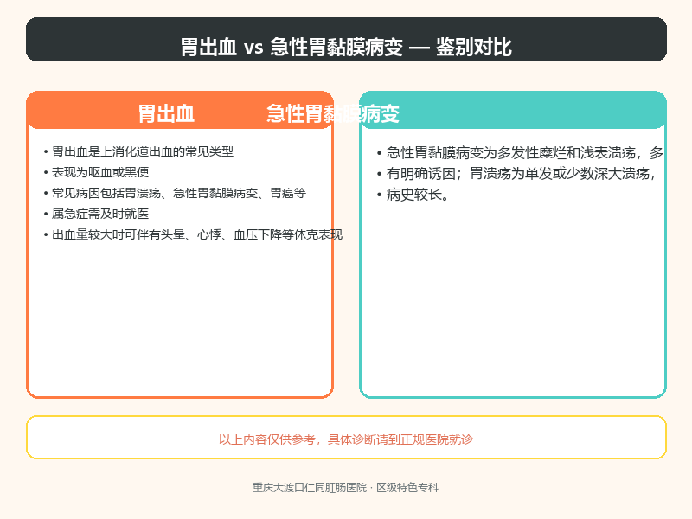The height and width of the screenshot is (519, 692).
Task: Select bullet '属急症需及时就医'
Action: click(x=96, y=214)
